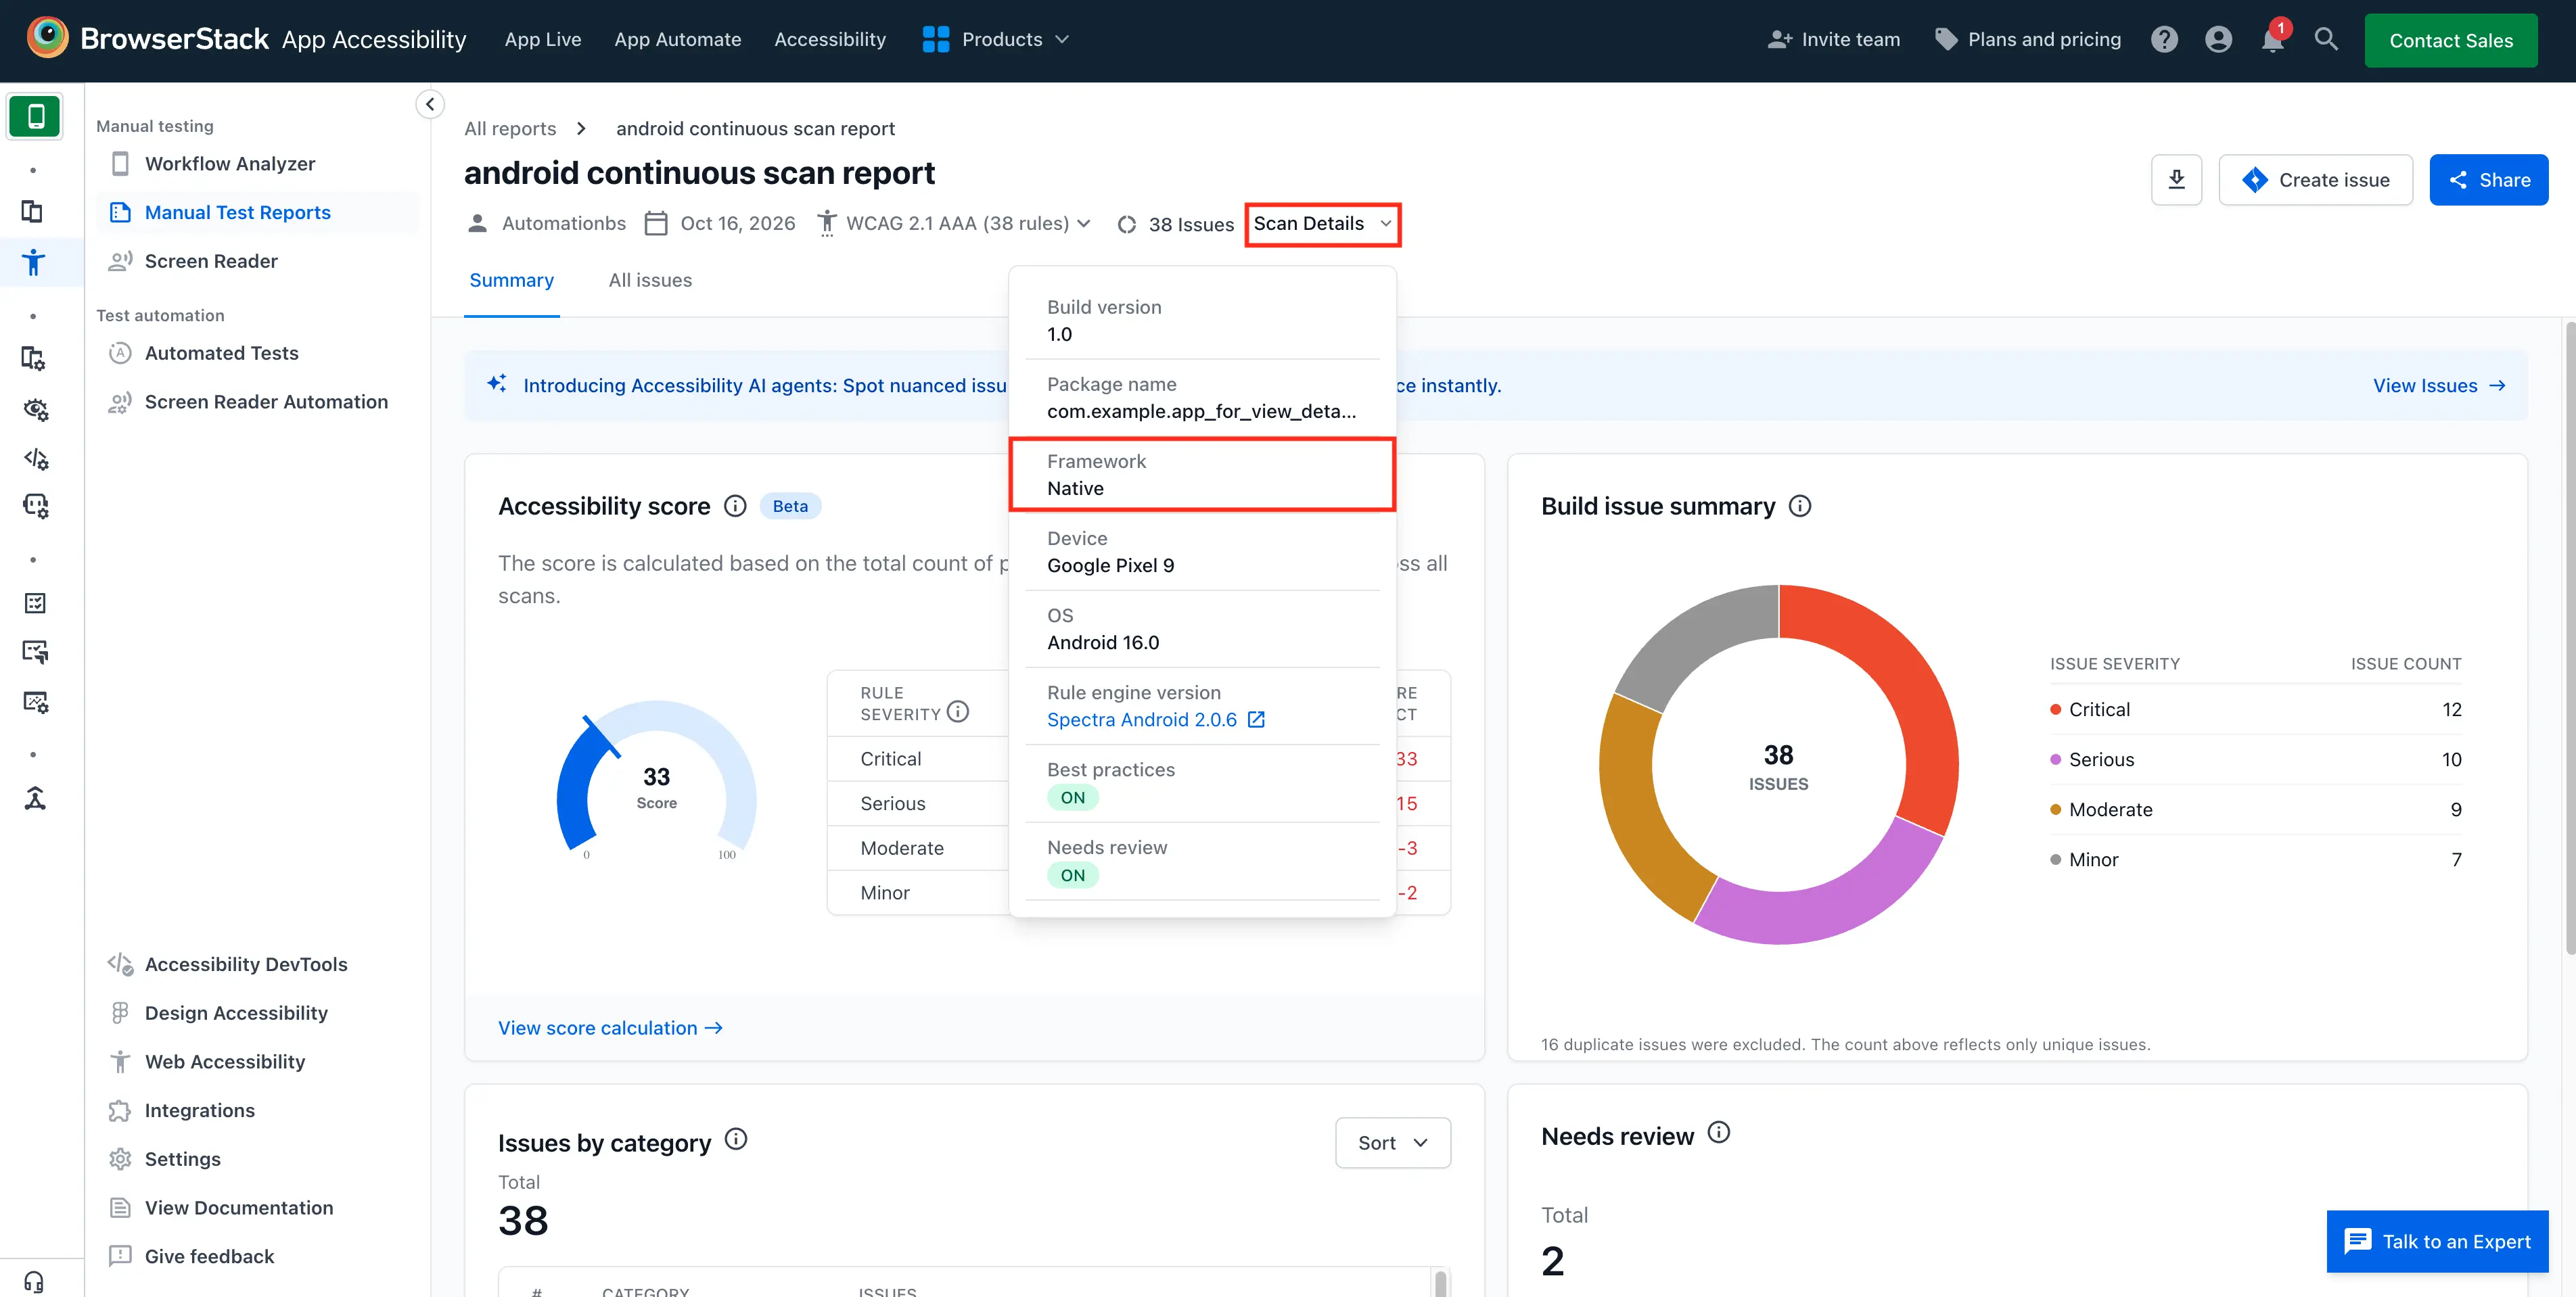The image size is (2576, 1297).
Task: Click the All reports breadcrumb link
Action: pos(510,129)
